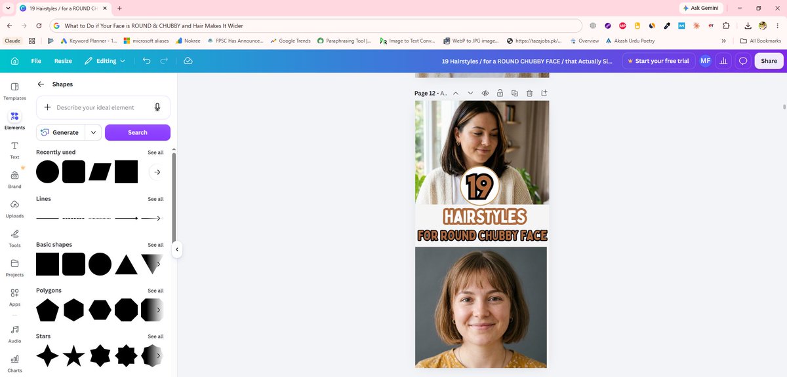The image size is (787, 377).
Task: Duplicate Page 12
Action: (x=515, y=94)
